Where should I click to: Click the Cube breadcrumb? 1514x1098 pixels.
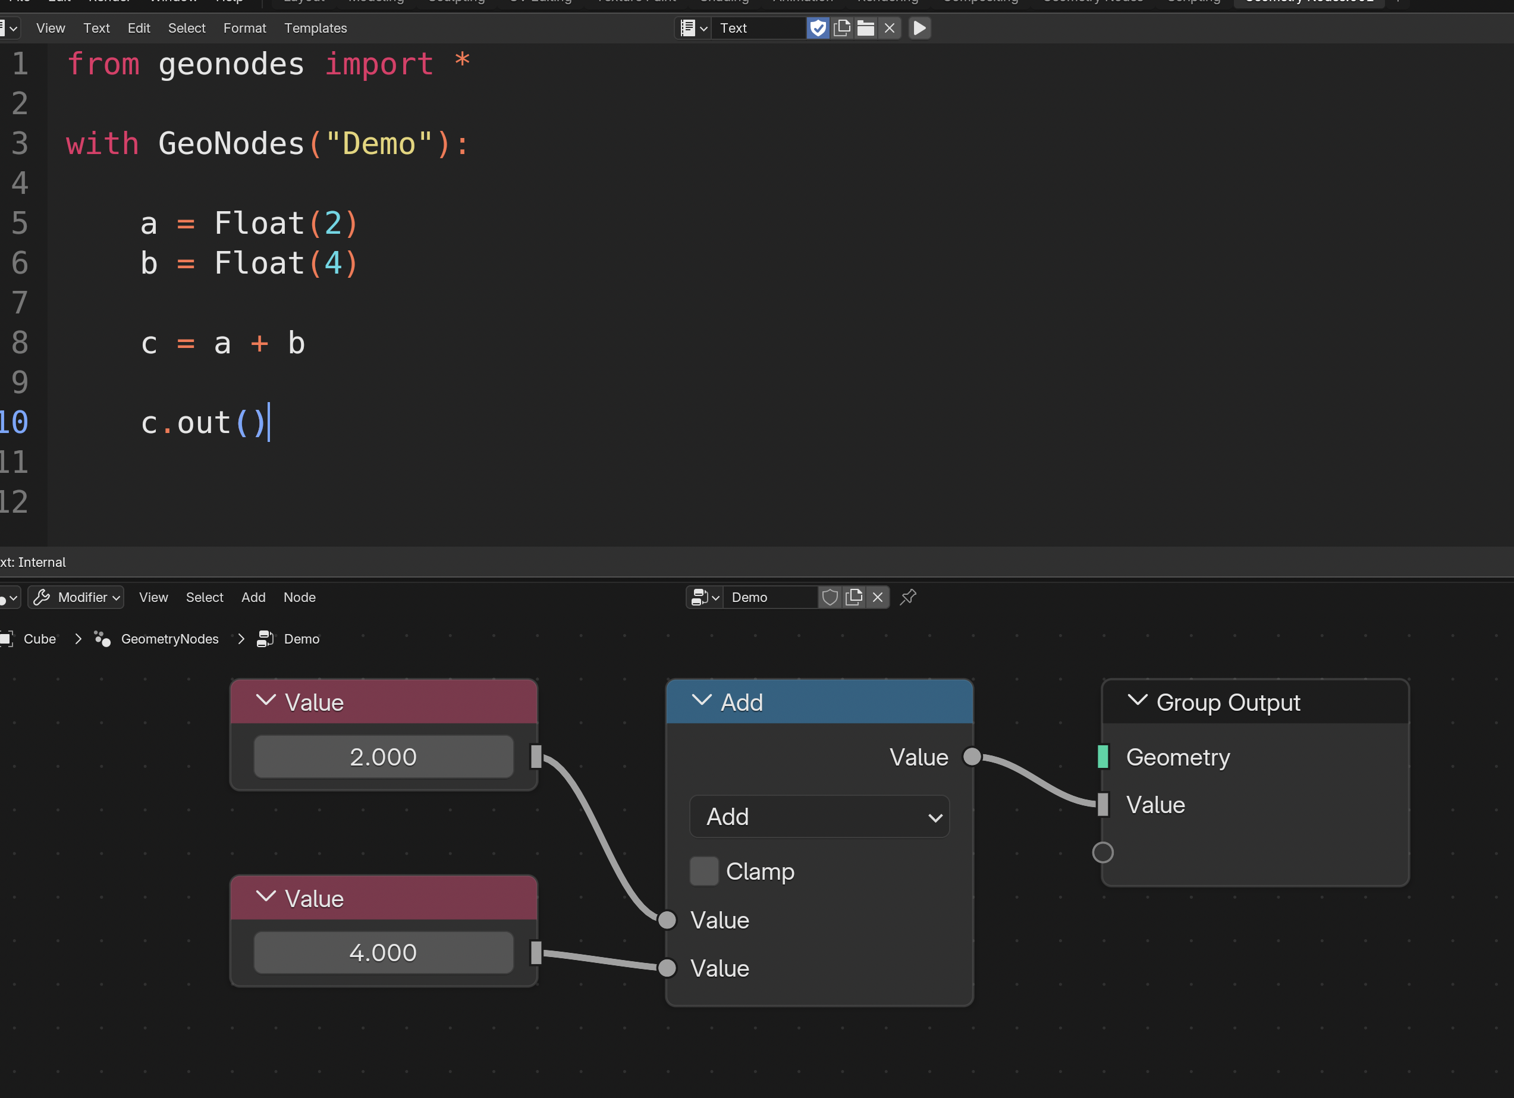(39, 639)
